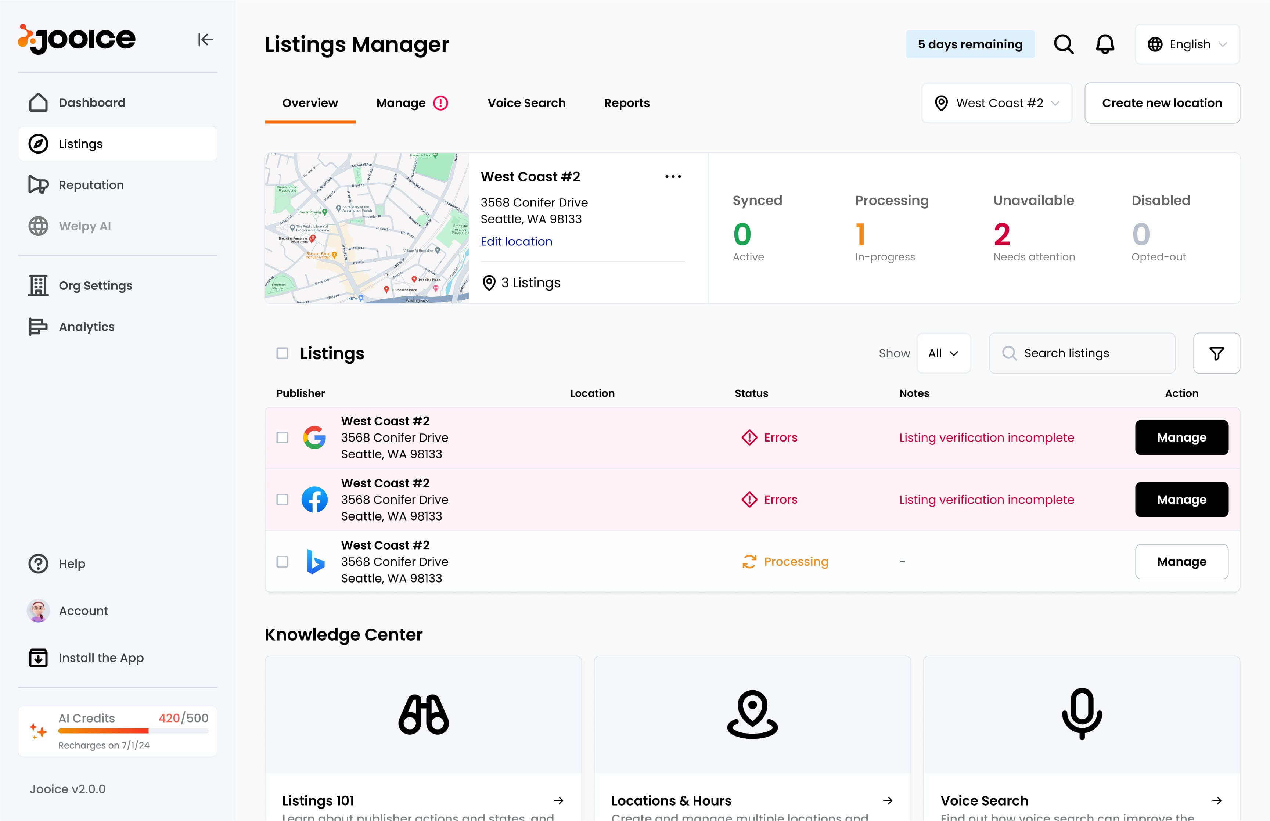Switch to the Voice Search tab
1270x821 pixels.
tap(526, 103)
